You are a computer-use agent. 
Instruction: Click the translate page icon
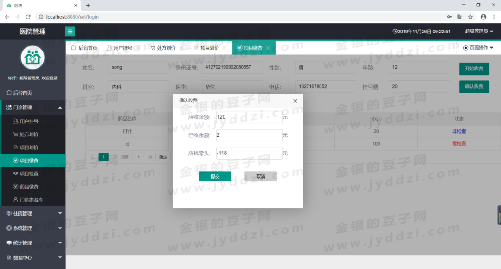coord(460,17)
